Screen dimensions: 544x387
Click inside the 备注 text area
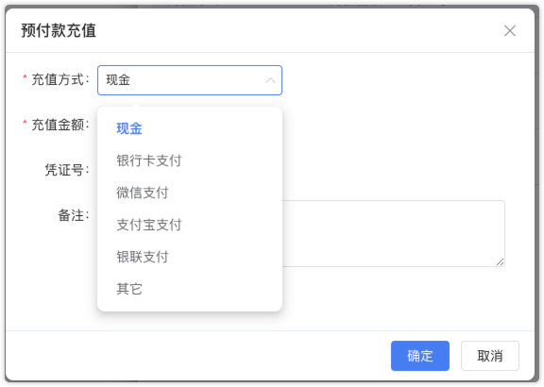click(394, 233)
